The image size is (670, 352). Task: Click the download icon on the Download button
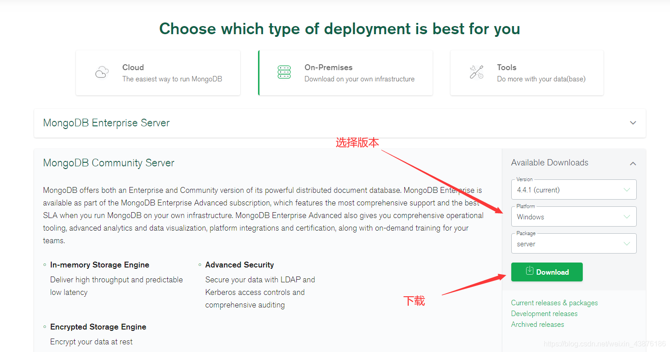530,271
